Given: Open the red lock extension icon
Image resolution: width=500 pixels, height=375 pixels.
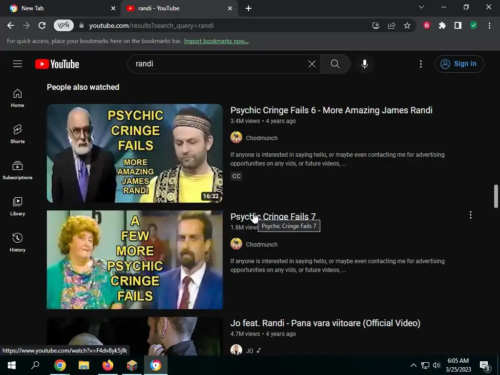Looking at the screenshot, I should (x=427, y=25).
